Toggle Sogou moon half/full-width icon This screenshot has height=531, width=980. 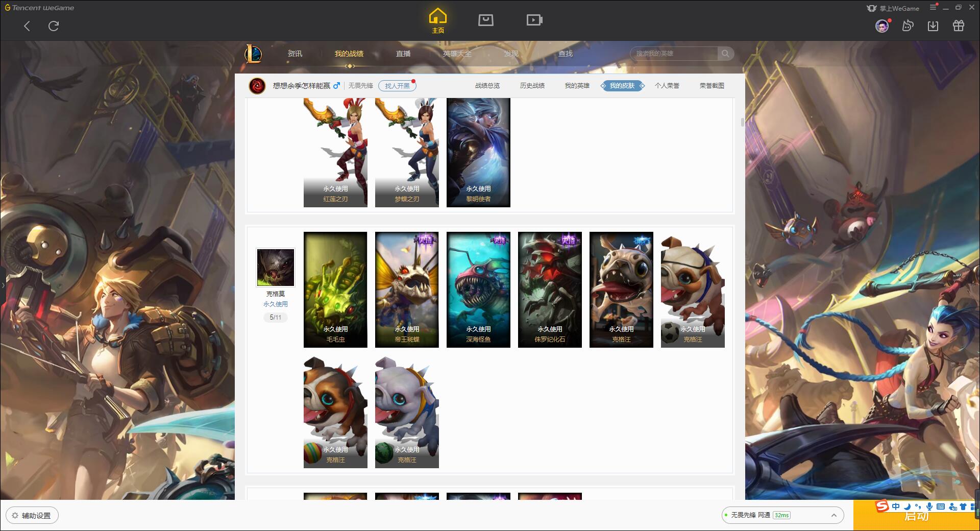click(x=907, y=506)
